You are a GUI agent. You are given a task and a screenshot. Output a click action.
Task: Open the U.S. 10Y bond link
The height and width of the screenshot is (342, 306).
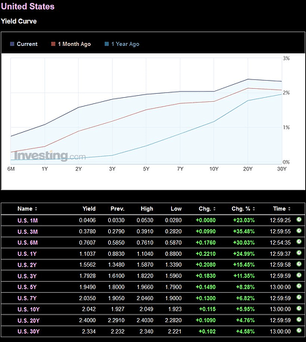tap(29, 309)
